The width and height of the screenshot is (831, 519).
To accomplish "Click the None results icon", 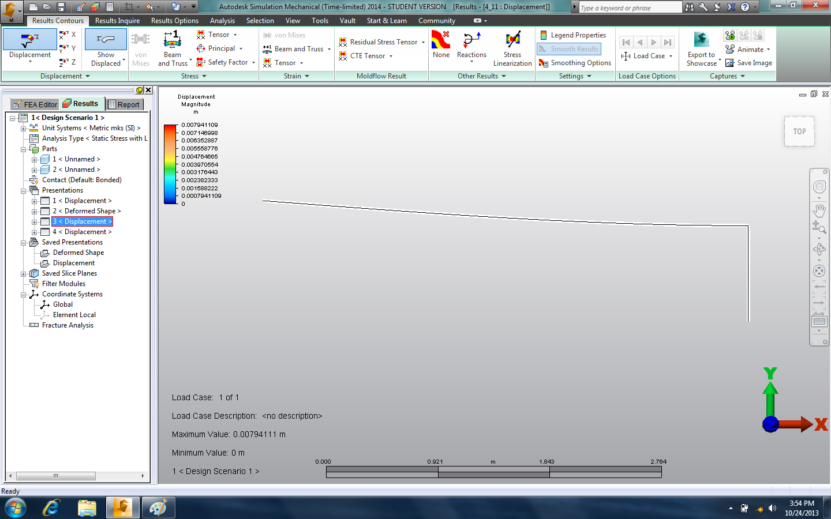I will pos(441,45).
